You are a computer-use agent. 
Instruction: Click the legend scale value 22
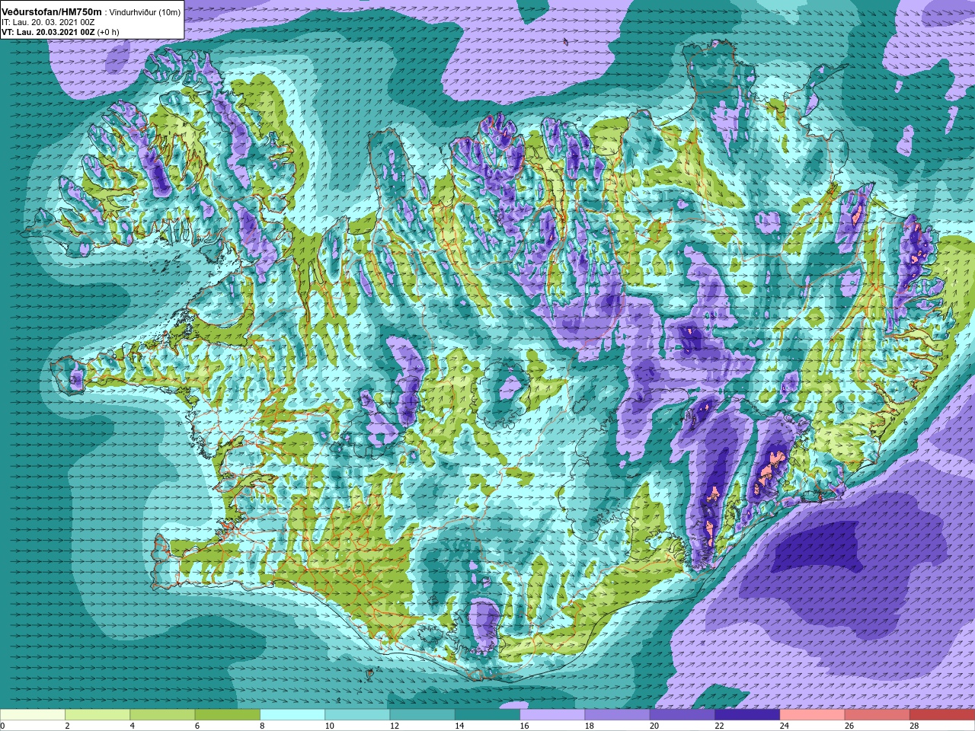coord(720,726)
